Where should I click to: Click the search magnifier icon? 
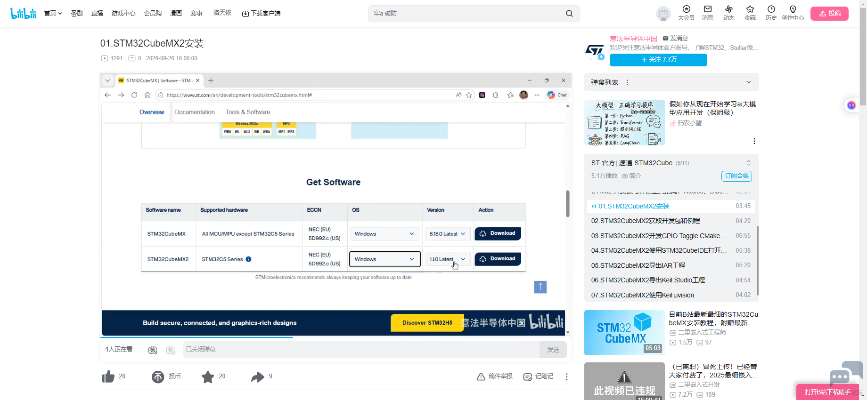[569, 14]
